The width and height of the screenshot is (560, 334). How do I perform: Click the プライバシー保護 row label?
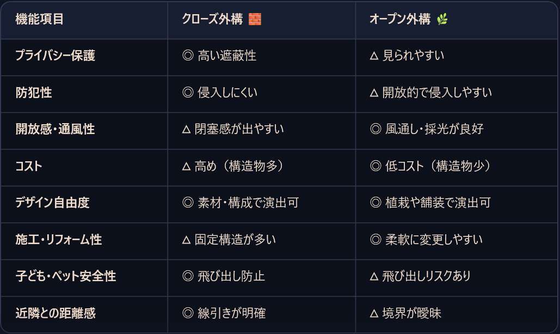point(56,56)
